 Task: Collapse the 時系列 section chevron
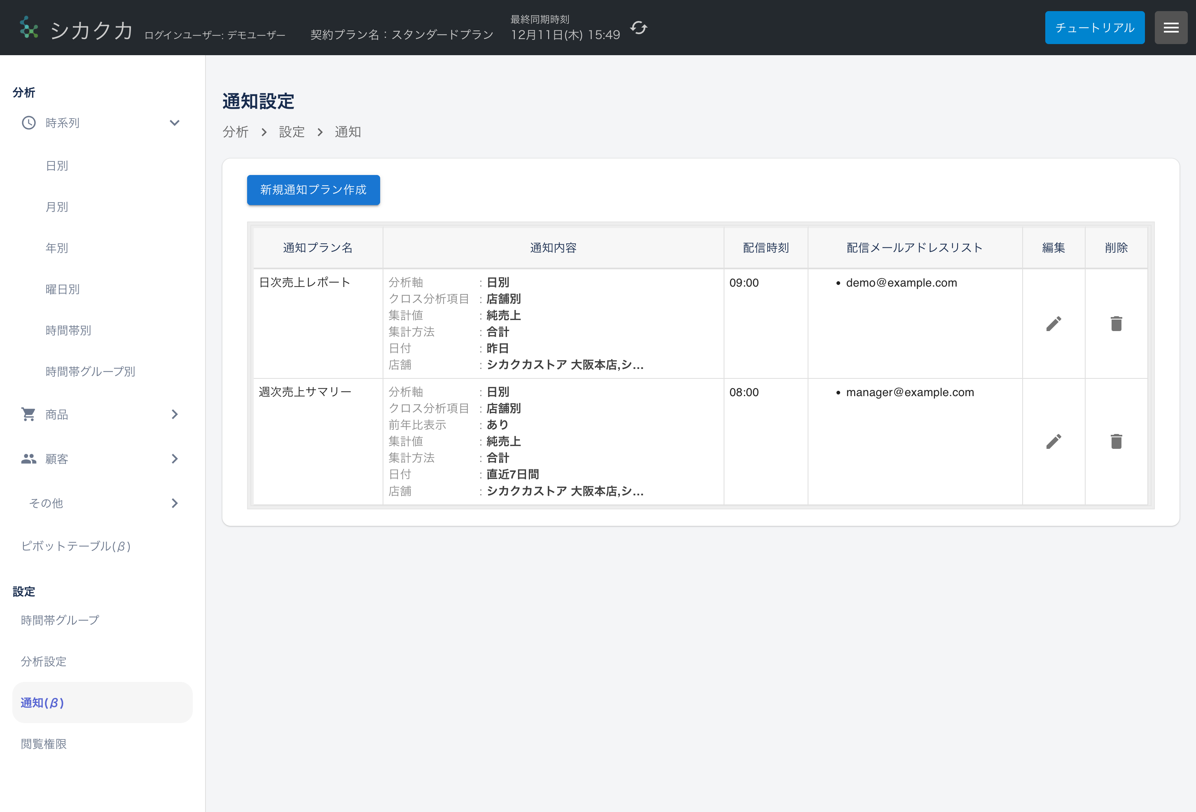tap(175, 123)
